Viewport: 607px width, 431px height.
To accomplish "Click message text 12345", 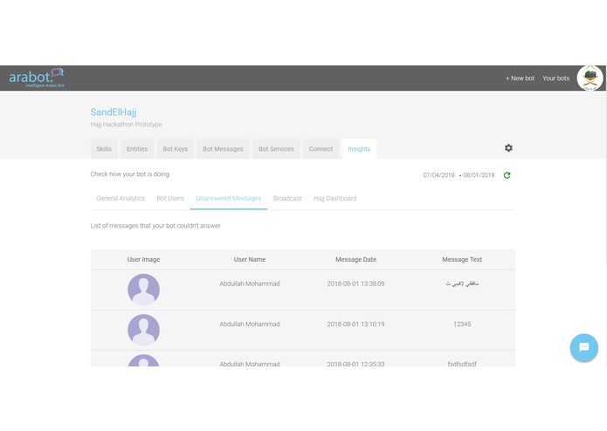I will point(462,324).
